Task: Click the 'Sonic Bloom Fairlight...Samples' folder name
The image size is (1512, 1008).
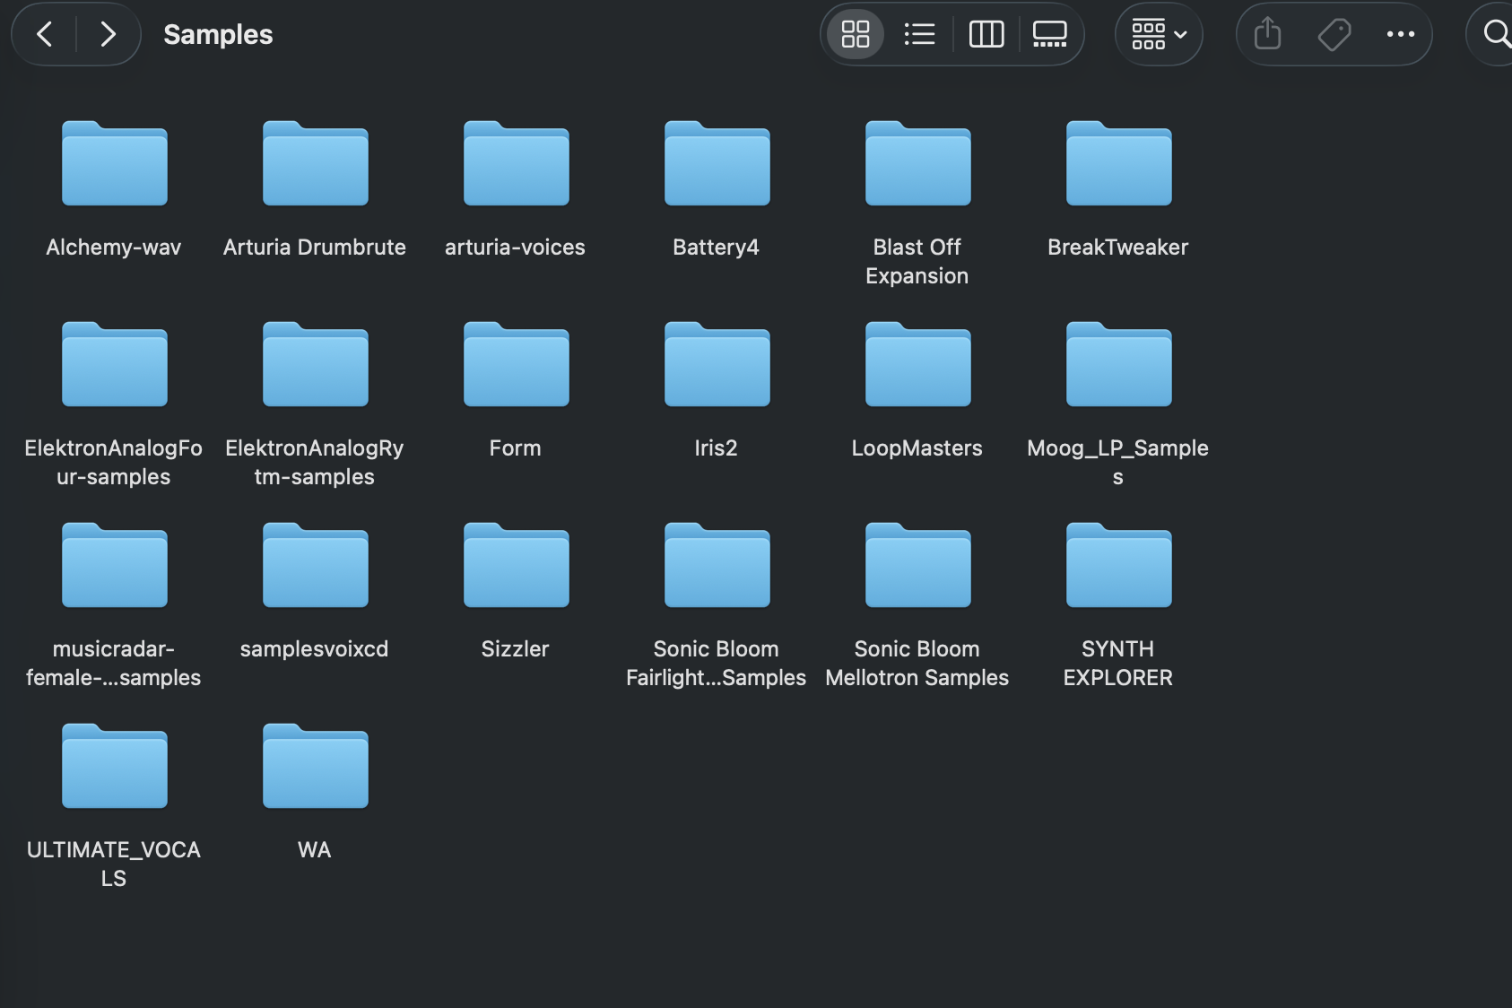Action: (716, 664)
